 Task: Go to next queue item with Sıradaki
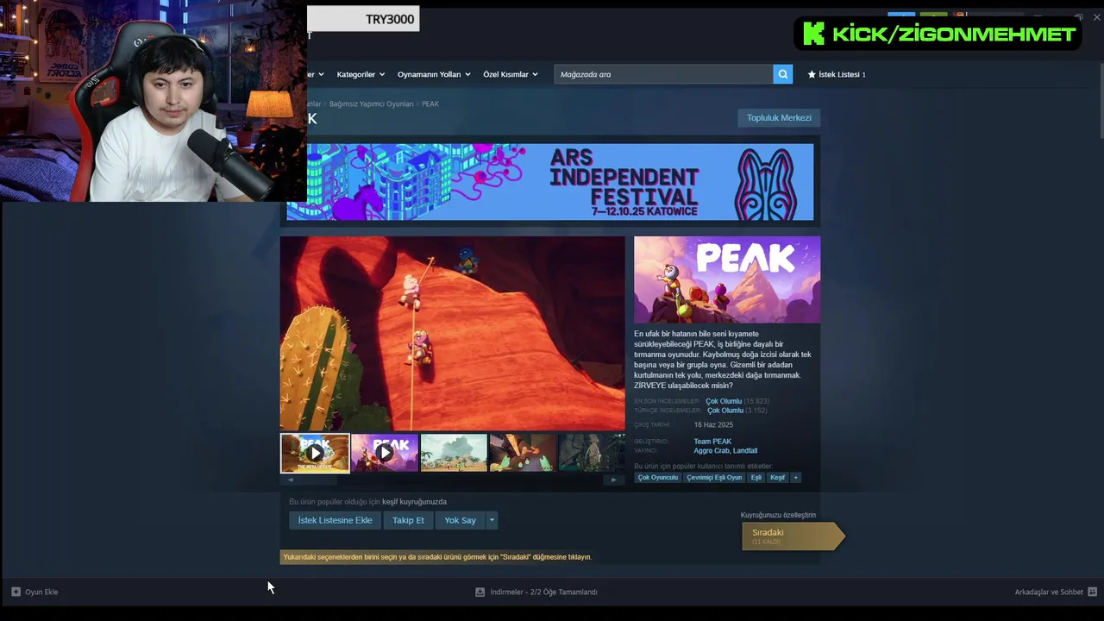point(792,536)
